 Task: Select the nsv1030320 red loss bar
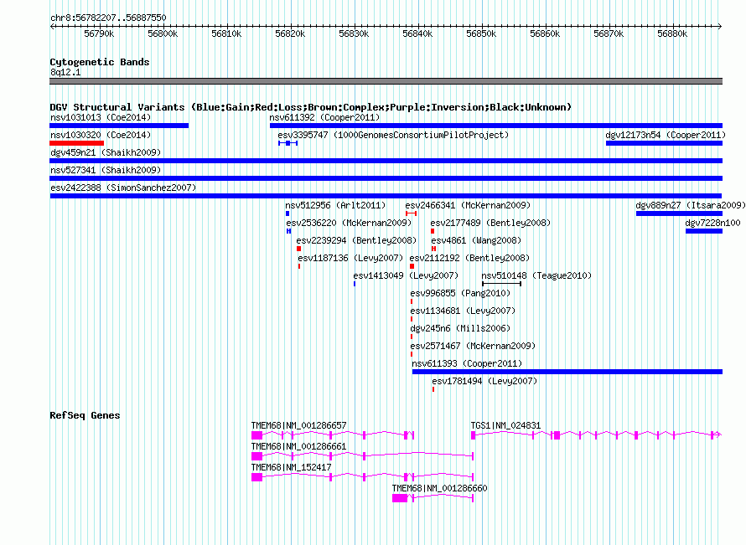(76, 143)
